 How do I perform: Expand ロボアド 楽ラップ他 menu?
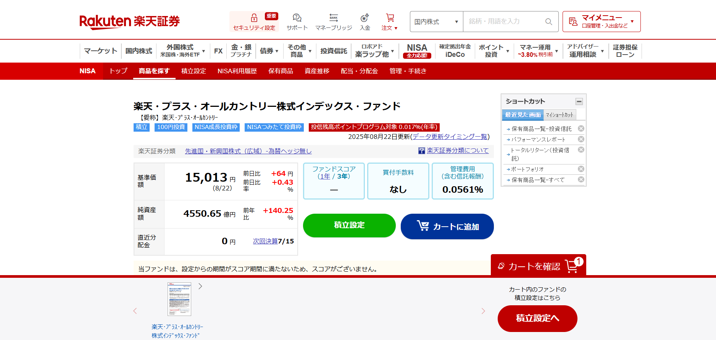point(374,51)
